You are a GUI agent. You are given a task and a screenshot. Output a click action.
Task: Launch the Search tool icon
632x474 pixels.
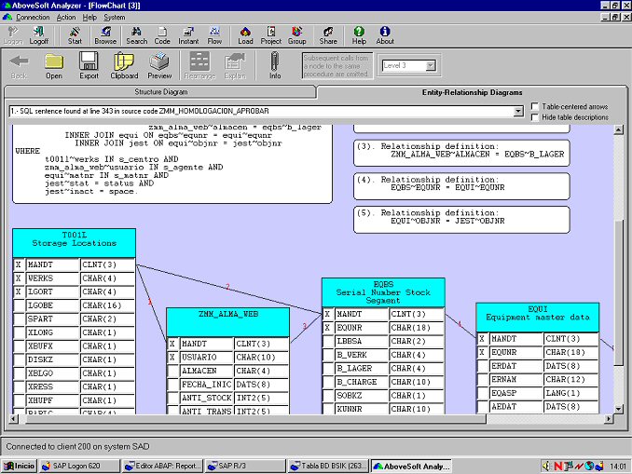coord(136,35)
